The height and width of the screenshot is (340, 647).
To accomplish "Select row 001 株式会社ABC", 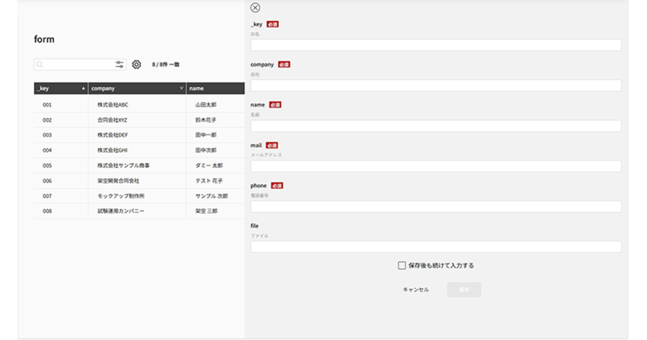I will 139,105.
